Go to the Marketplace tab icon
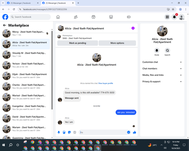 (x=111, y=17)
